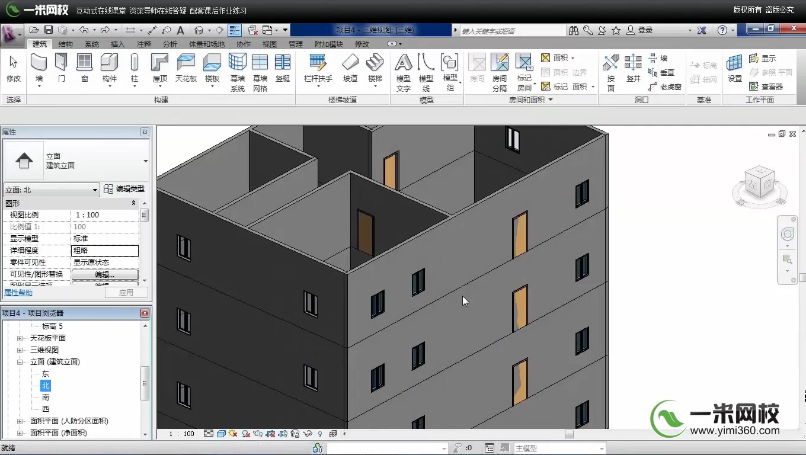Toggle shadows icon in view control bar

click(246, 434)
